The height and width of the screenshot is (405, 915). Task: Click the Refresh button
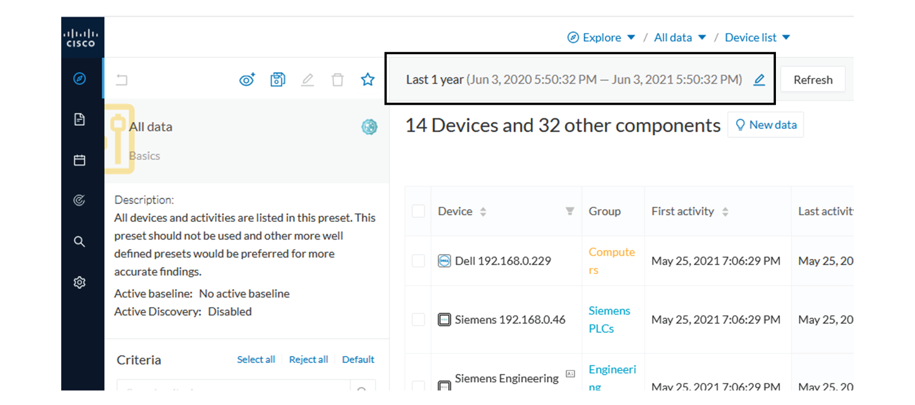[812, 80]
